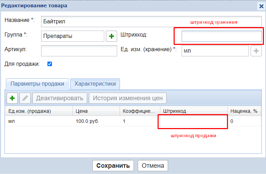The height and width of the screenshot is (174, 266).
Task: Open История изменения цен
Action: [x=128, y=98]
